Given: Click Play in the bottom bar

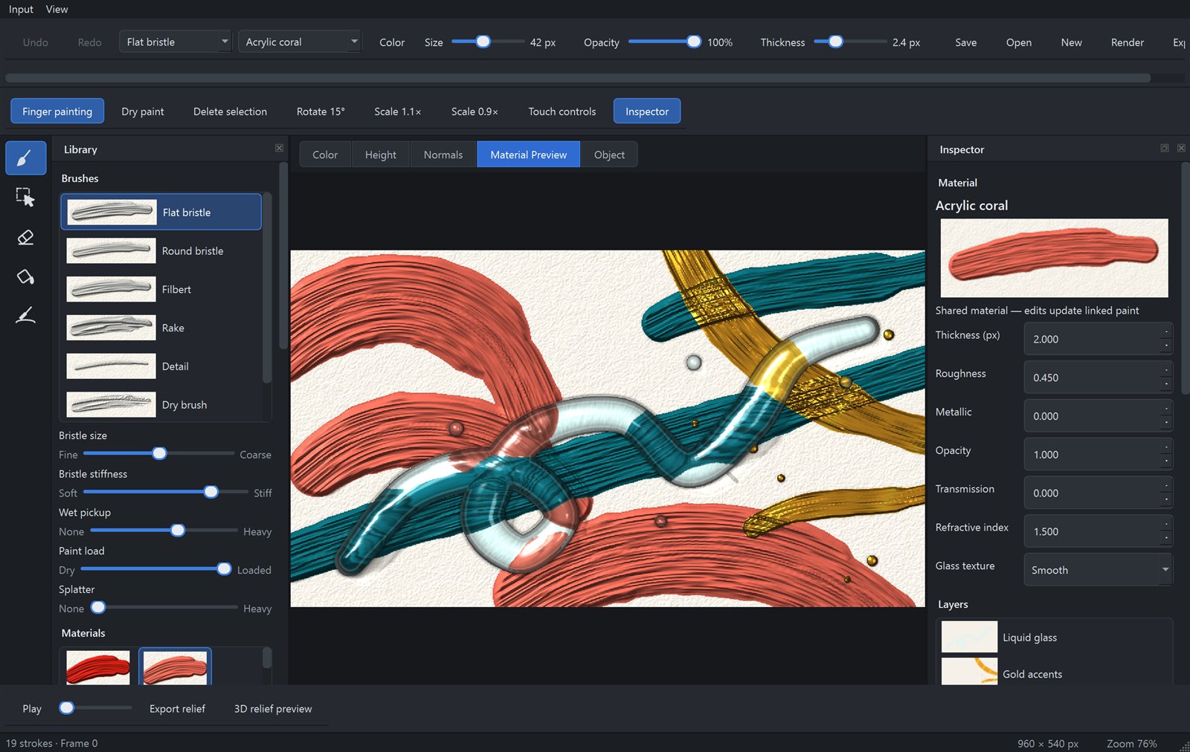Looking at the screenshot, I should [32, 709].
